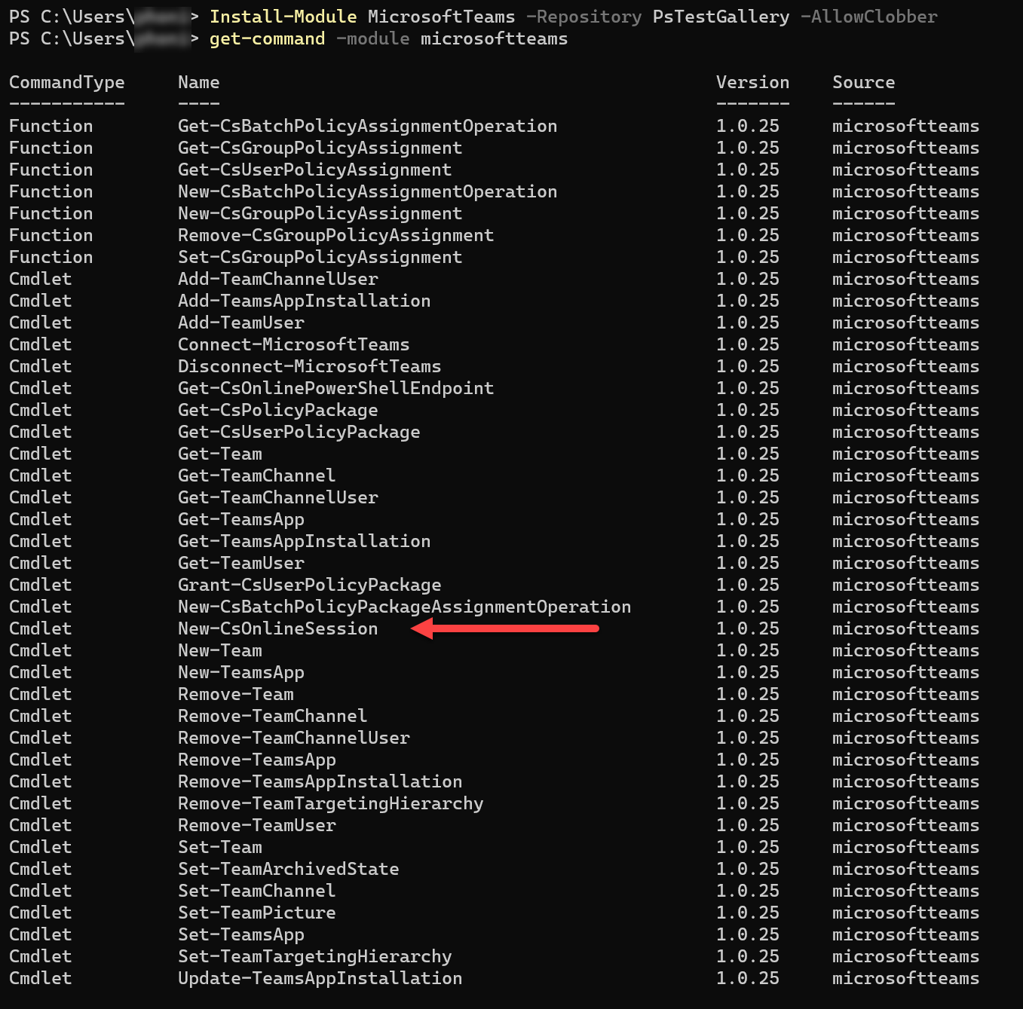This screenshot has height=1009, width=1023.
Task: Select Get-CsUserPolicyAssignment text
Action: pos(314,170)
